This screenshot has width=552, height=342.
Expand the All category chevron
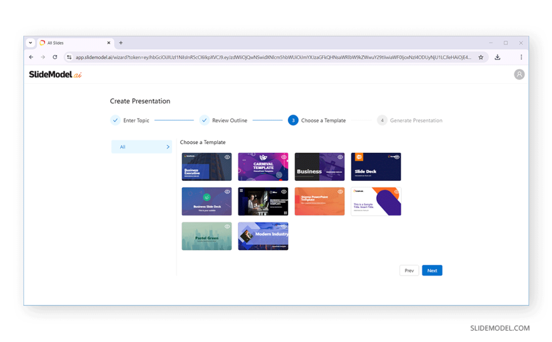(168, 147)
